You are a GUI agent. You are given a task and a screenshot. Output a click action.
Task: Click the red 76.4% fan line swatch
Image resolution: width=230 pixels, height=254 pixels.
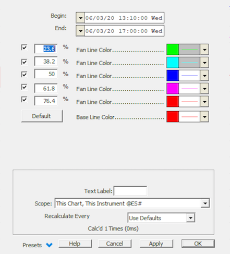tap(173, 102)
